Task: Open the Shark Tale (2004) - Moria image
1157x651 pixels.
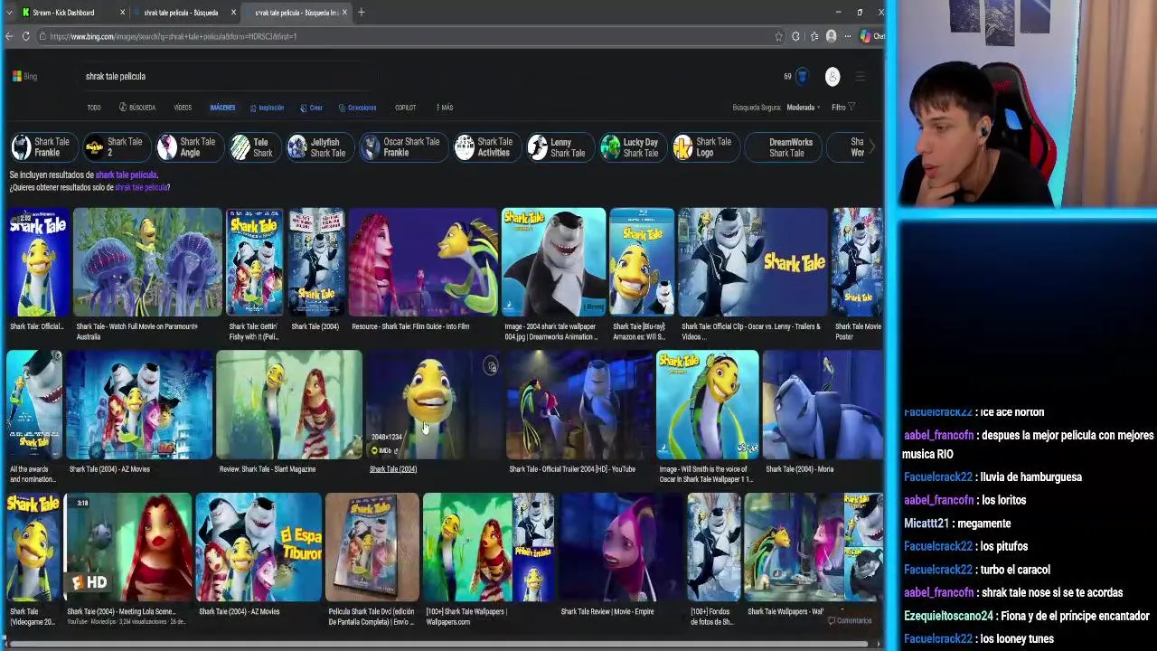Action: [x=823, y=404]
